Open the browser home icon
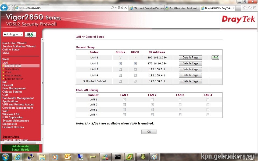Image resolution: width=258 pixels, height=161 pixels. (245, 8)
